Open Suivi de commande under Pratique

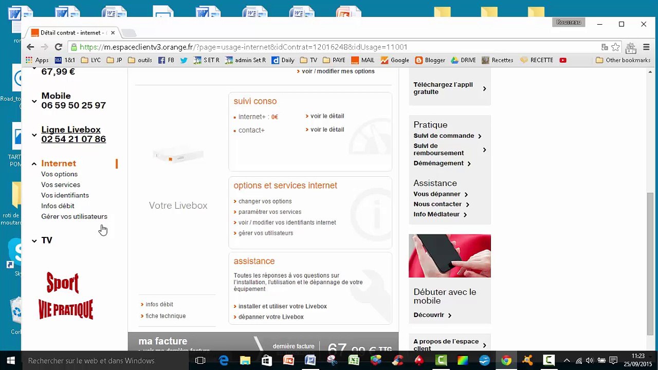tap(444, 136)
